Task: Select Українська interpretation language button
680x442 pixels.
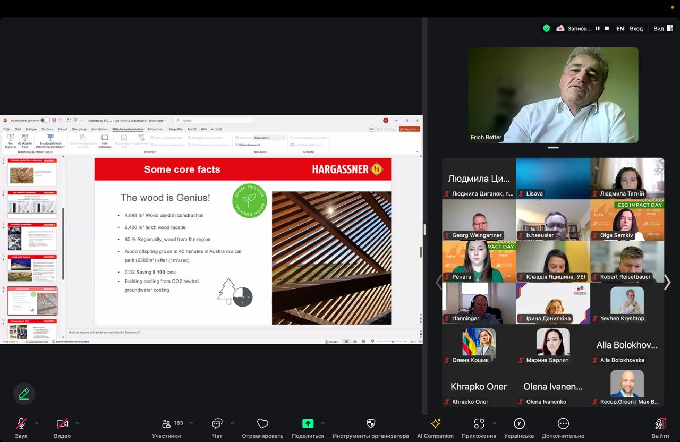Action: 519,423
